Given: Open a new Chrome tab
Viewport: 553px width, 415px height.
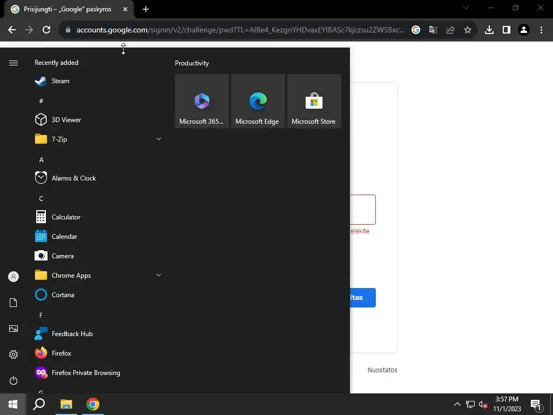Looking at the screenshot, I should click(x=146, y=9).
